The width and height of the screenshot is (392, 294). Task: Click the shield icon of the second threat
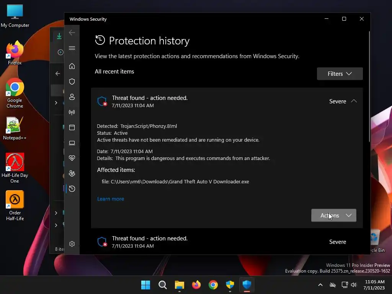[x=102, y=242]
